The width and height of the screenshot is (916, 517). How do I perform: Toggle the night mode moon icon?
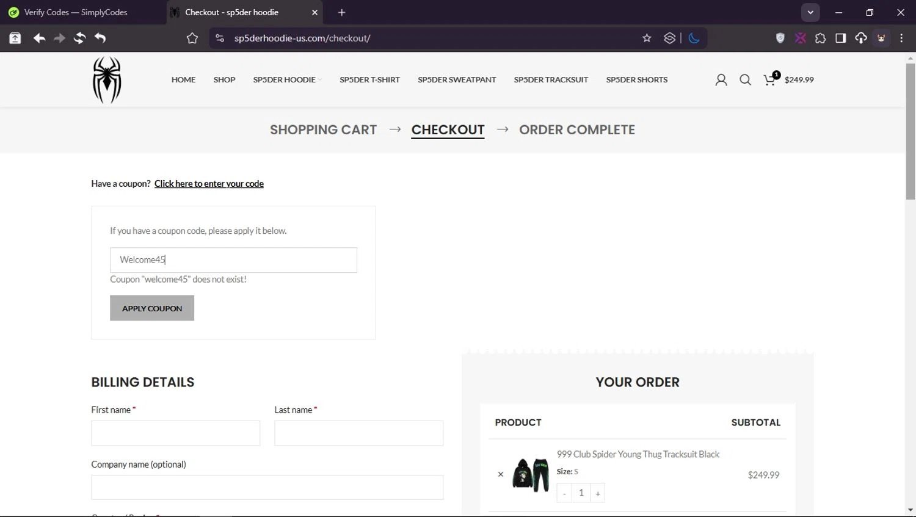click(x=694, y=38)
